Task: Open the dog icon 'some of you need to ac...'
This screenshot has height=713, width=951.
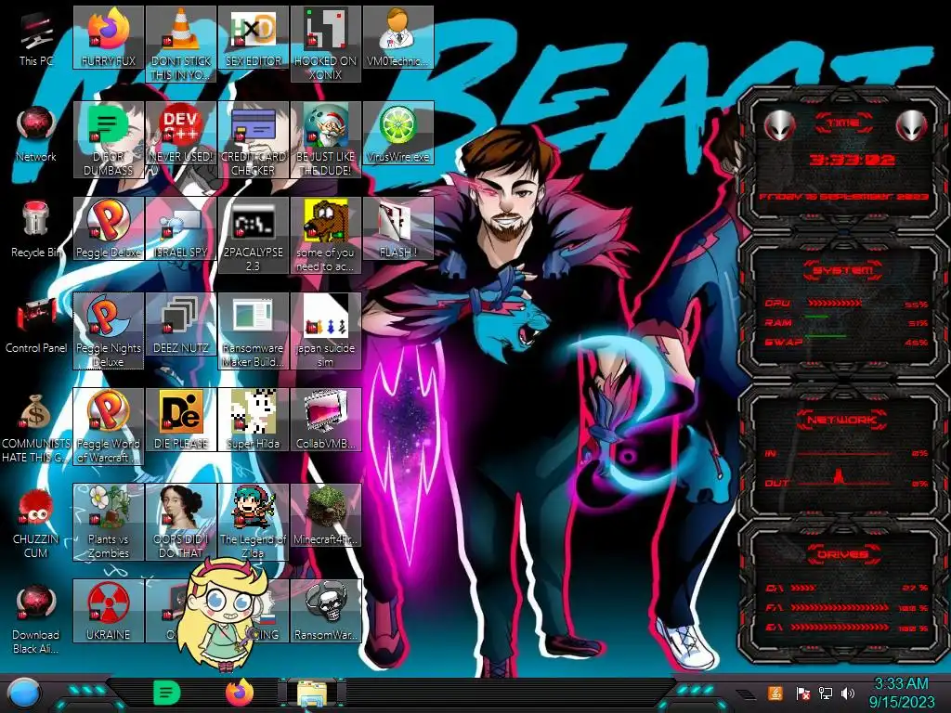Action: point(326,235)
